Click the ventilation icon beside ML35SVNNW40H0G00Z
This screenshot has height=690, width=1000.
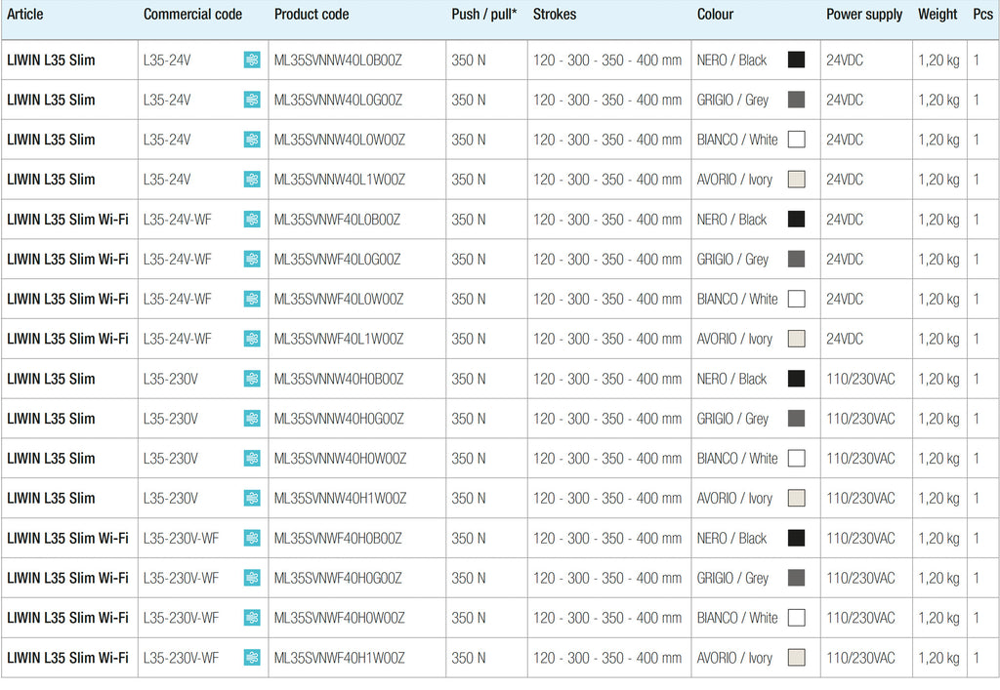pyautogui.click(x=252, y=418)
